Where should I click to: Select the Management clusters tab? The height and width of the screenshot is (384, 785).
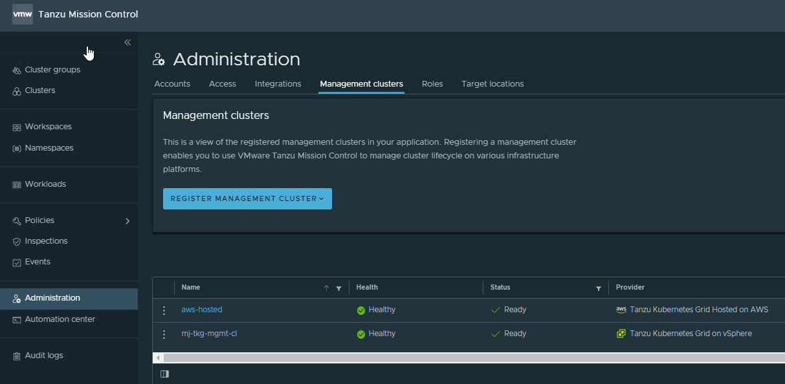coord(361,84)
